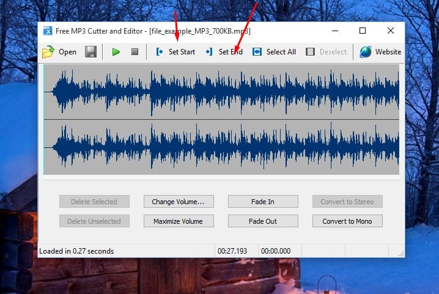Click the Delete Unselected button
This screenshot has height=294, width=439.
tap(94, 221)
